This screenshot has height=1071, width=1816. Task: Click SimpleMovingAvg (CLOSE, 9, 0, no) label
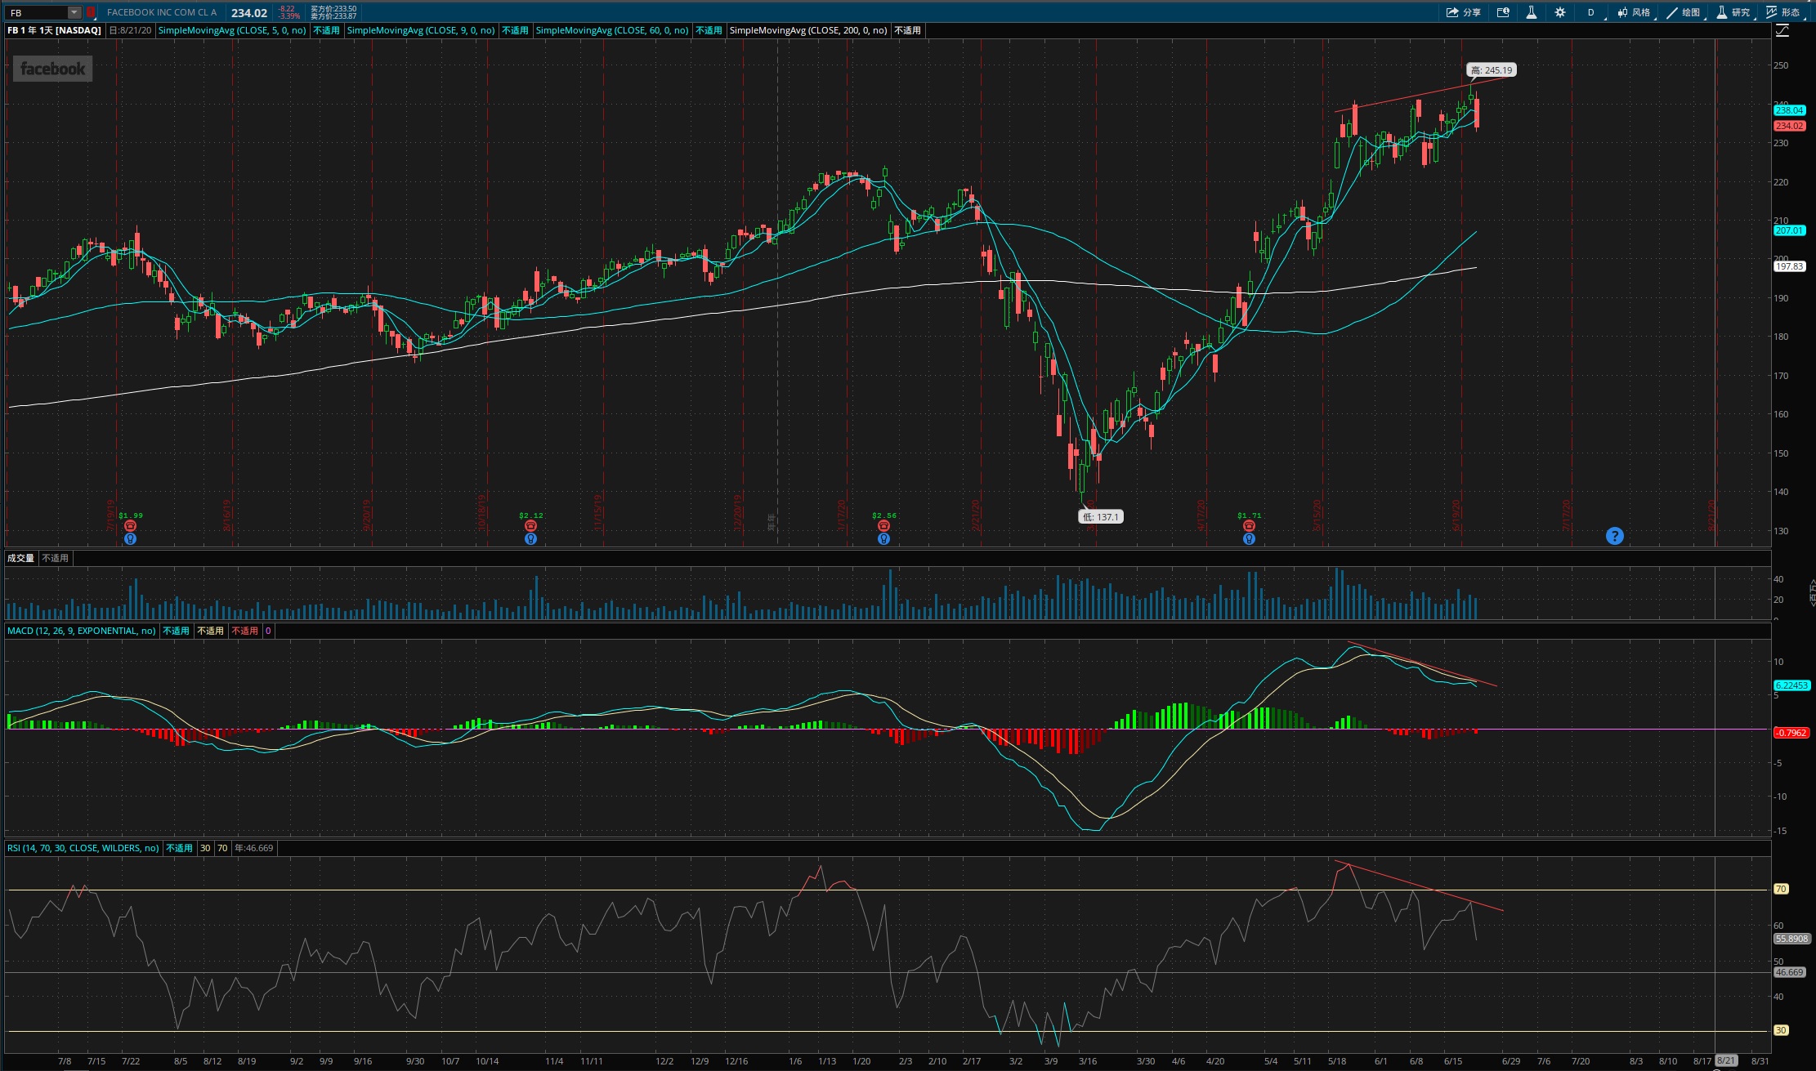pyautogui.click(x=421, y=30)
